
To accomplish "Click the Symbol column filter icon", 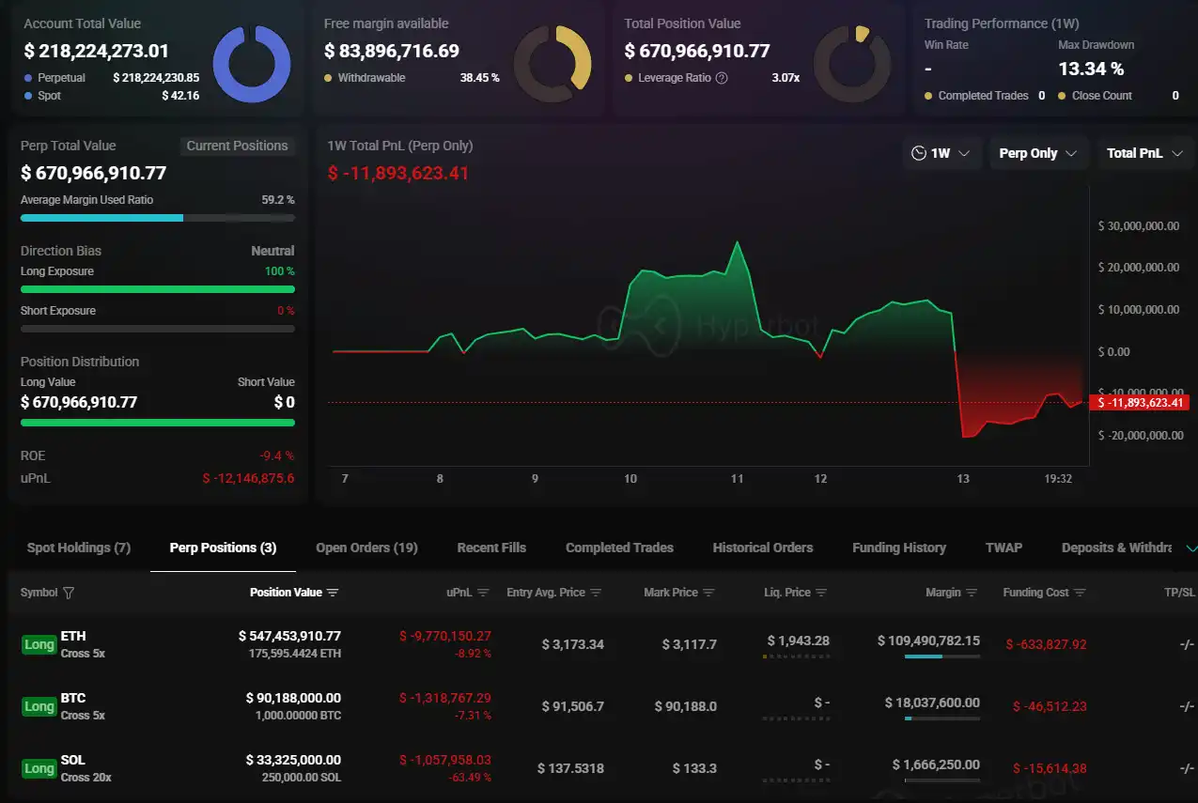I will tap(67, 593).
